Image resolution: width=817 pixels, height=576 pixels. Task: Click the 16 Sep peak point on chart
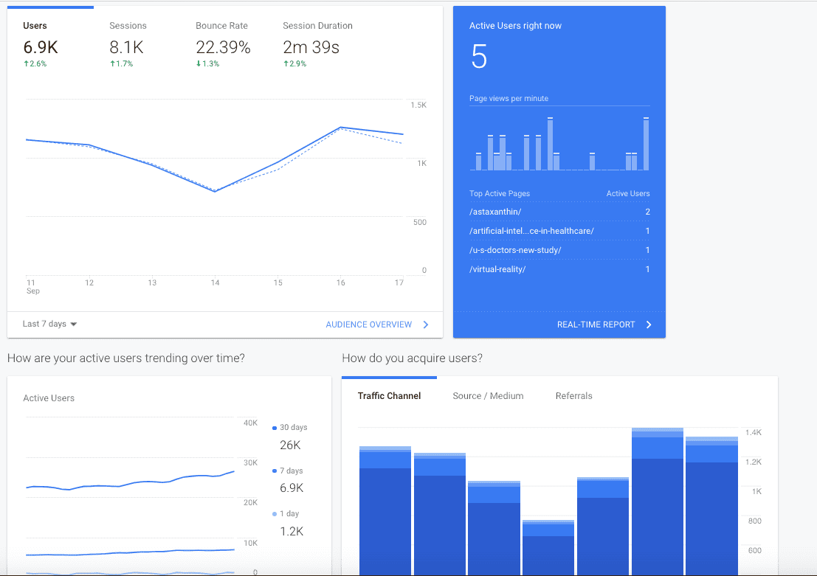coord(340,127)
